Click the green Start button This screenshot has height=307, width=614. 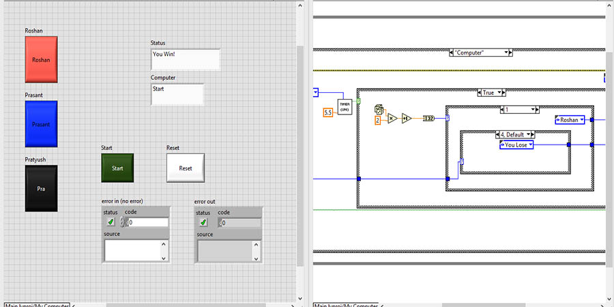tap(117, 168)
